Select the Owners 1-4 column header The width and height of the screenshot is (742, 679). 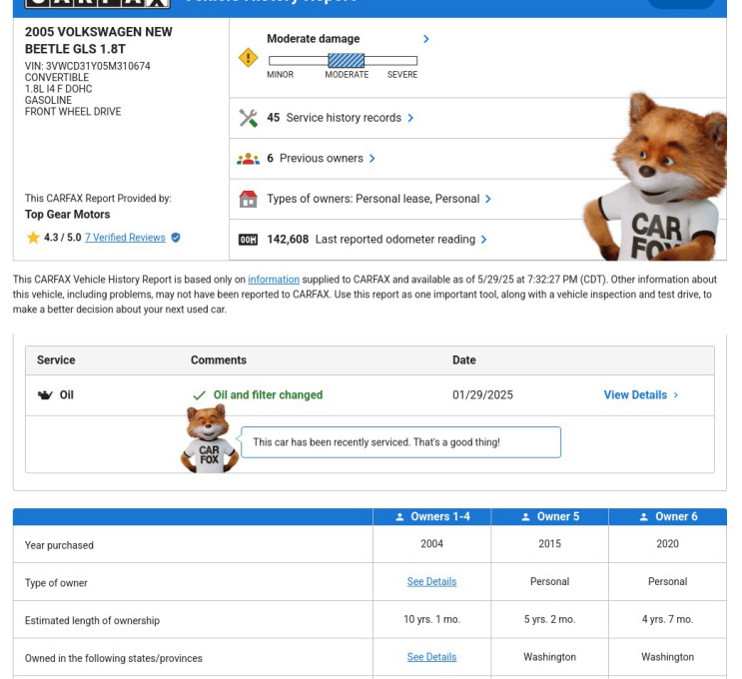click(x=432, y=516)
